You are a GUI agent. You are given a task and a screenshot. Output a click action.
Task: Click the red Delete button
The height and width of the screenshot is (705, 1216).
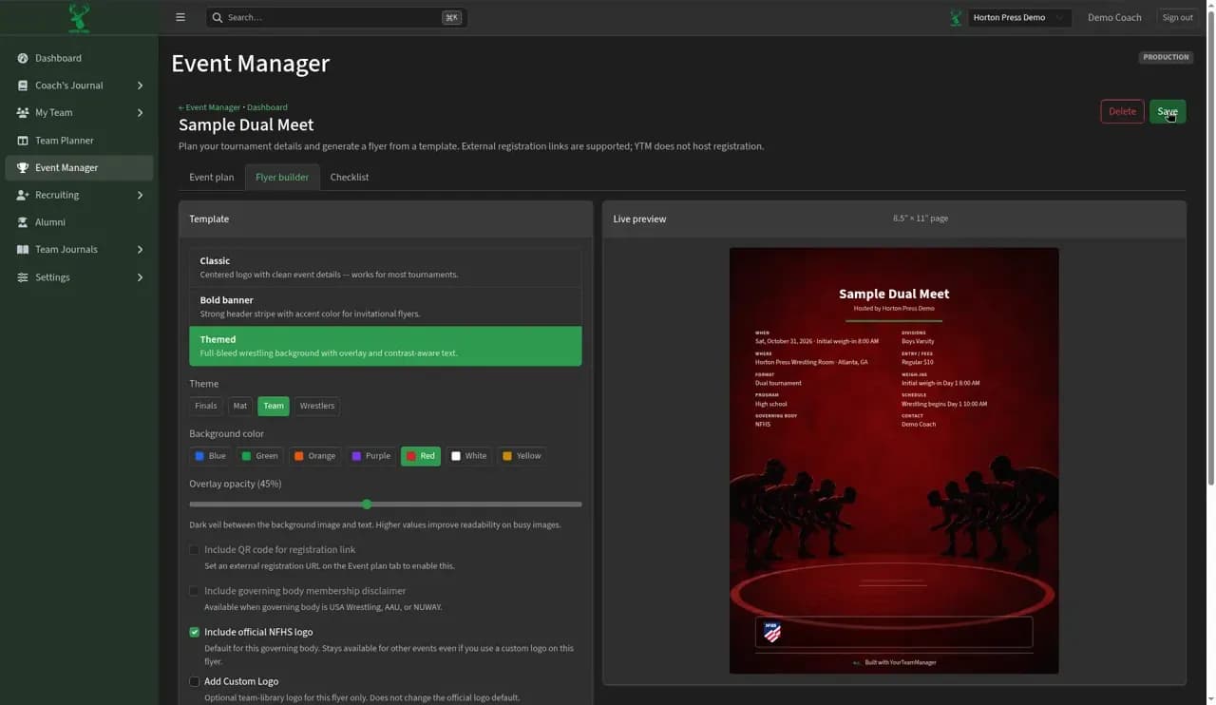click(1122, 111)
